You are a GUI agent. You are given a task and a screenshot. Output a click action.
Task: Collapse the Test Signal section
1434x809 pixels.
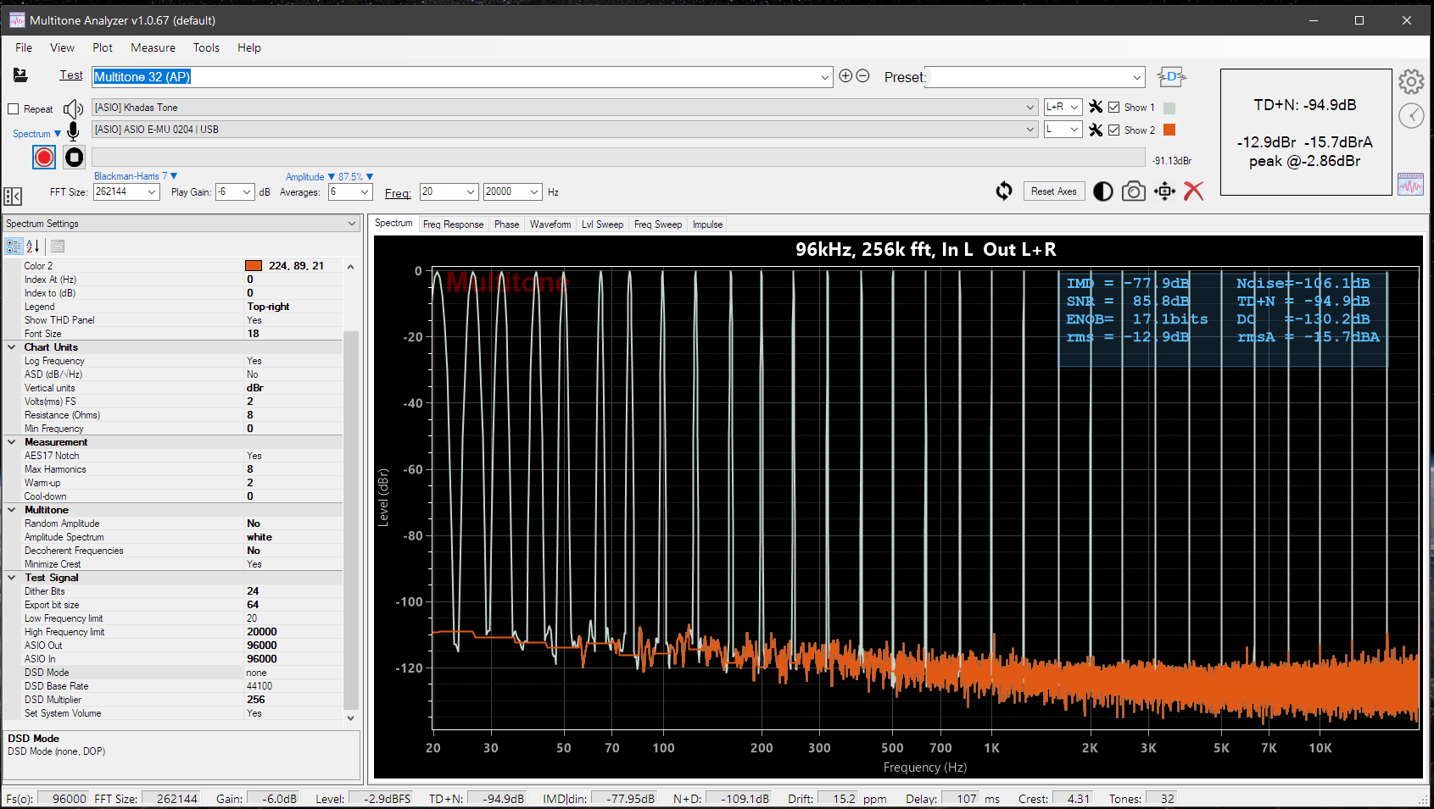click(x=12, y=578)
